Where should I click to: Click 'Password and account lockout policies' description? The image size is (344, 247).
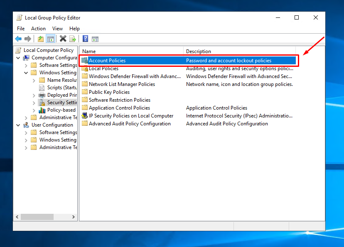tap(229, 61)
